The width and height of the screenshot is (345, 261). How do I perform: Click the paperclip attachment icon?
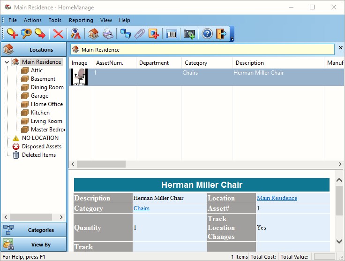(x=140, y=34)
